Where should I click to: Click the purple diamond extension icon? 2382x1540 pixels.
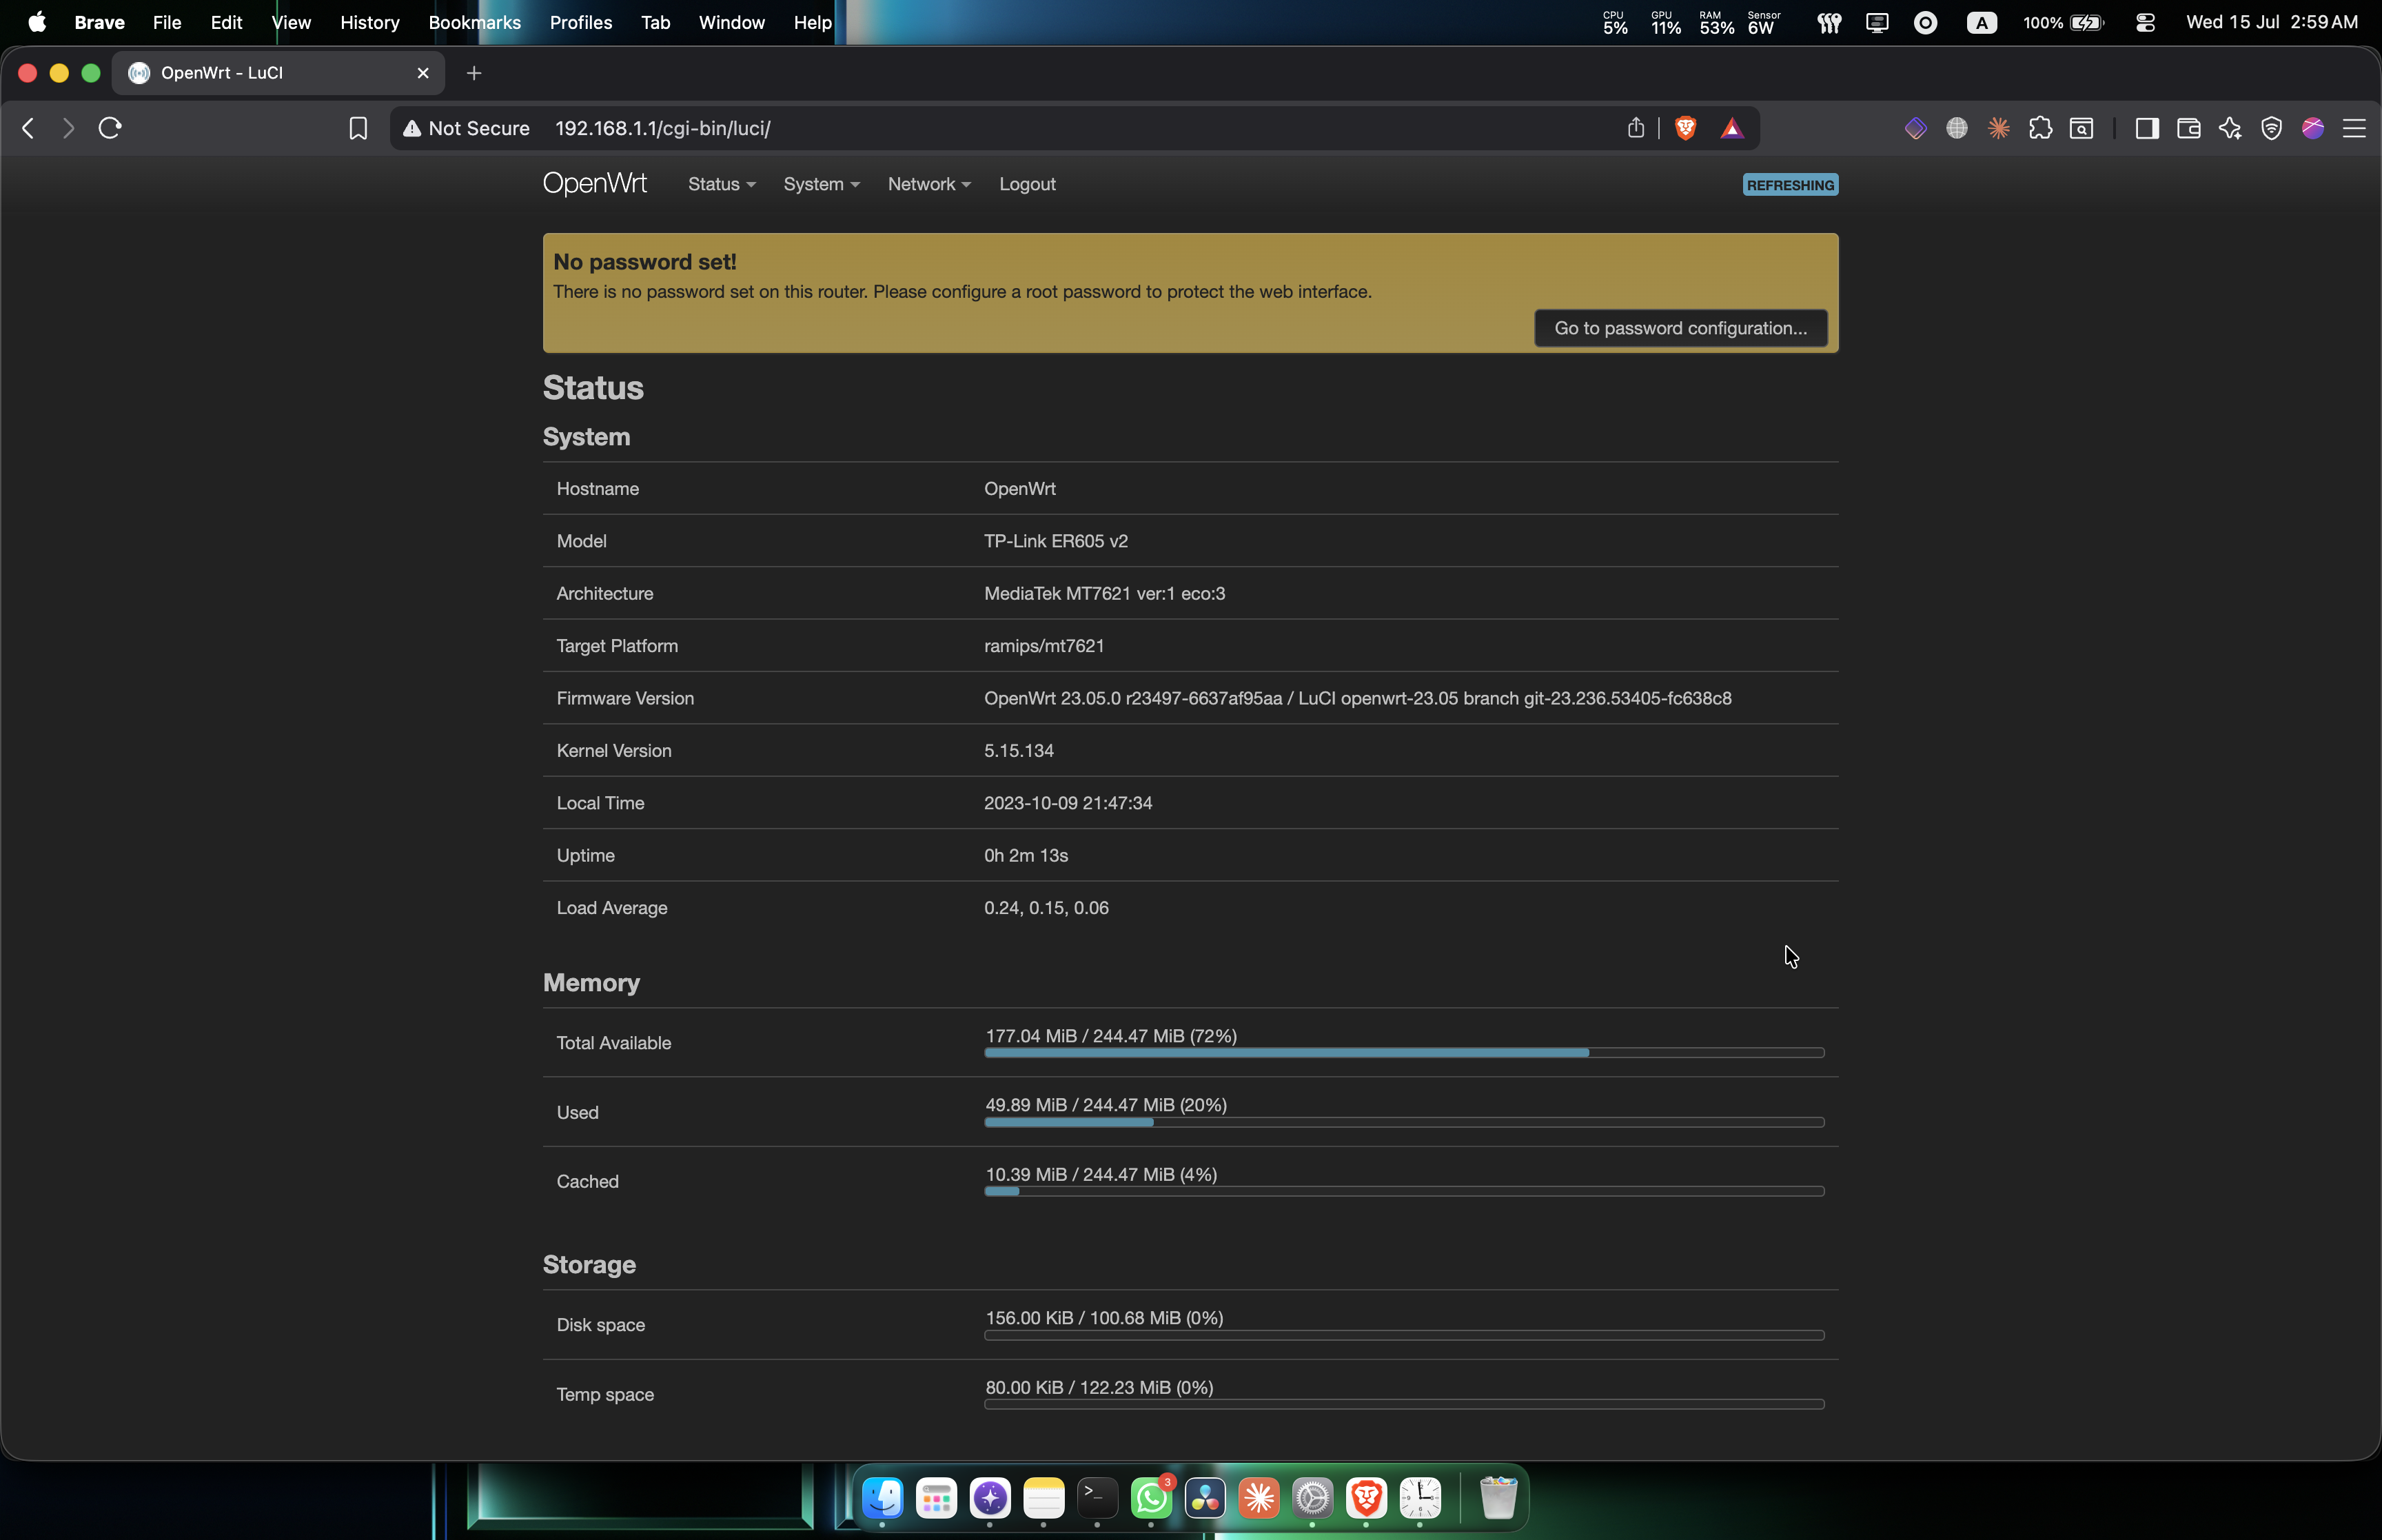(1915, 128)
